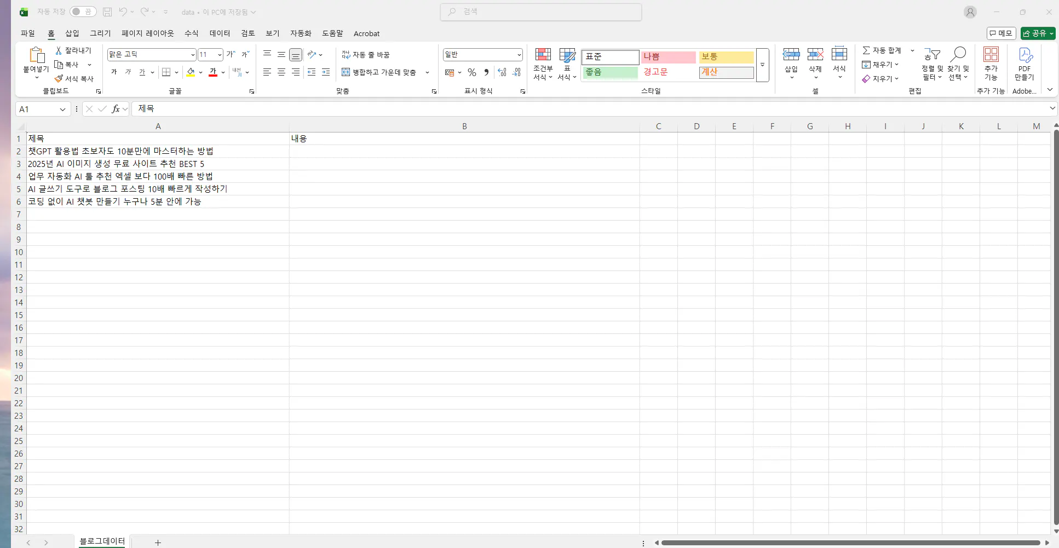Apply the font color letter icon

(213, 72)
